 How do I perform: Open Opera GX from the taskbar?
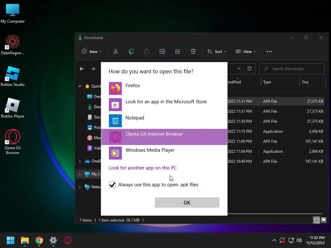tap(68, 240)
